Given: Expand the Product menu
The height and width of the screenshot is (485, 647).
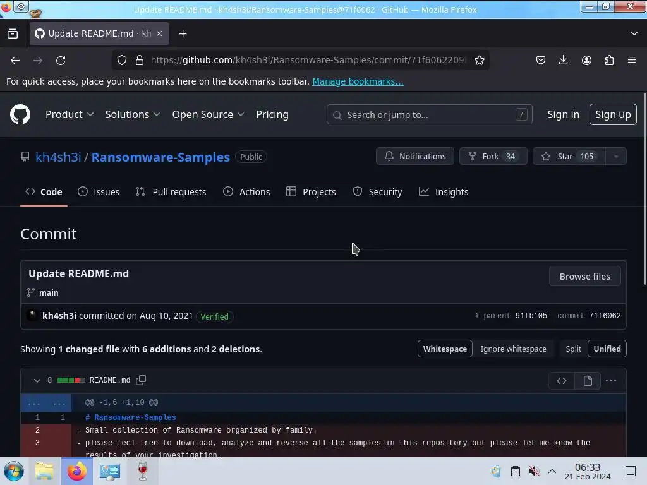Looking at the screenshot, I should coord(70,115).
